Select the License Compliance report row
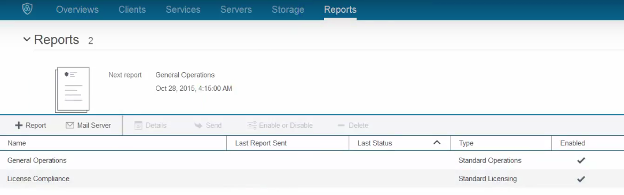 pyautogui.click(x=312, y=178)
